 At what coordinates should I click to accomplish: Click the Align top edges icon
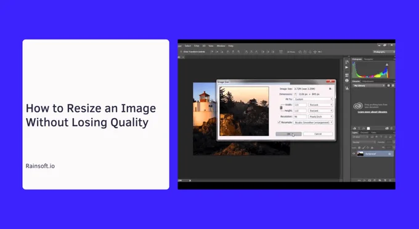click(x=212, y=52)
